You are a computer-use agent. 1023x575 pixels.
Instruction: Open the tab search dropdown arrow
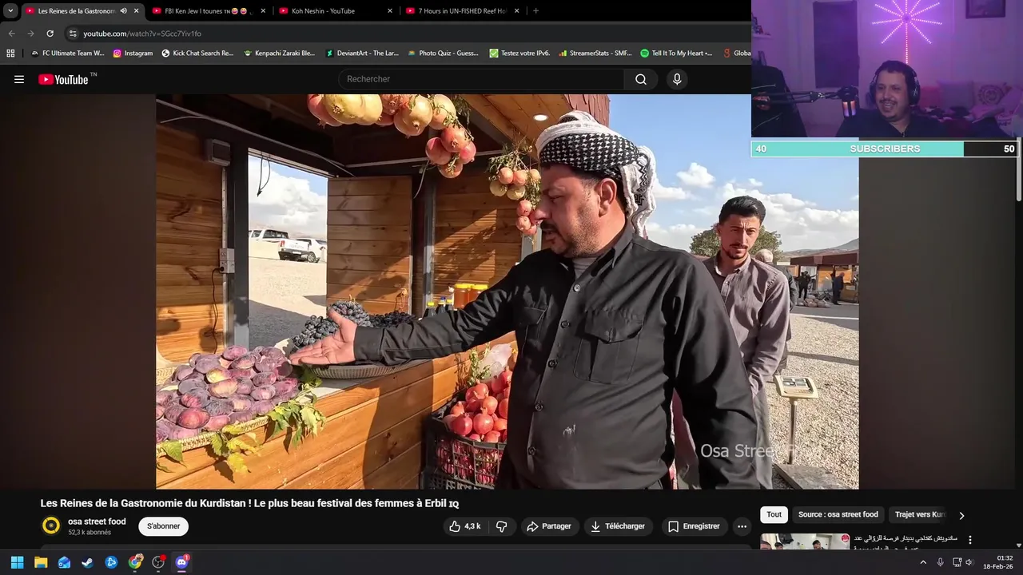[10, 11]
